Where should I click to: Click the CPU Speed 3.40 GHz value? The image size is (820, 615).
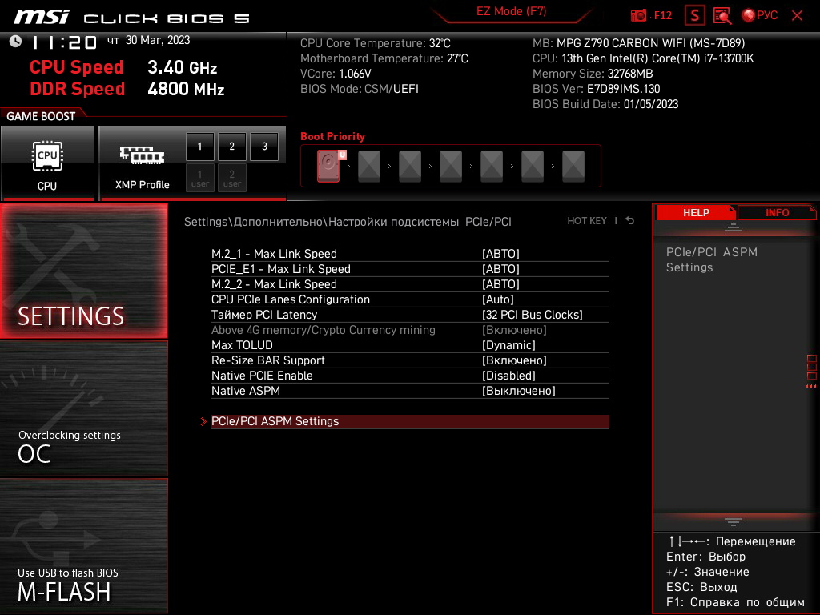click(x=182, y=67)
